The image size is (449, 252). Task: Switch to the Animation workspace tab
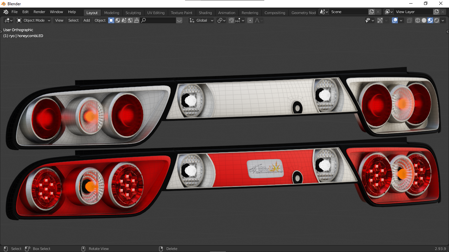pyautogui.click(x=227, y=13)
